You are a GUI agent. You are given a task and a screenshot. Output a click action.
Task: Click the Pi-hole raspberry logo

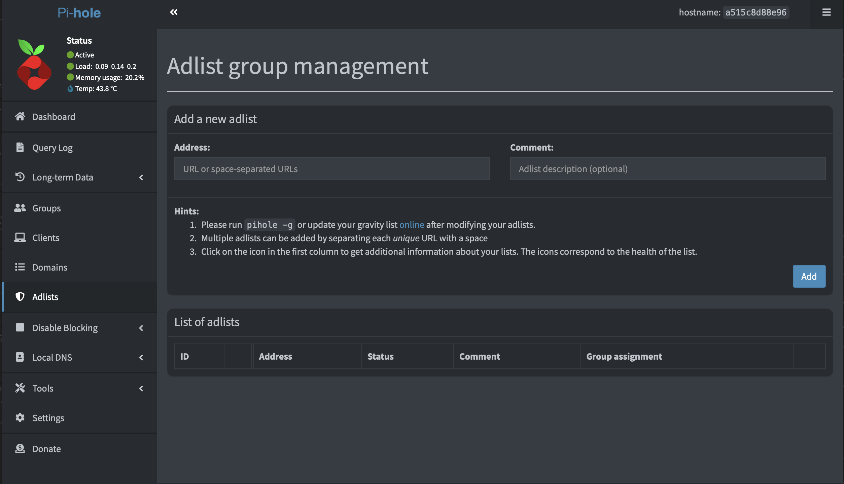pyautogui.click(x=34, y=65)
